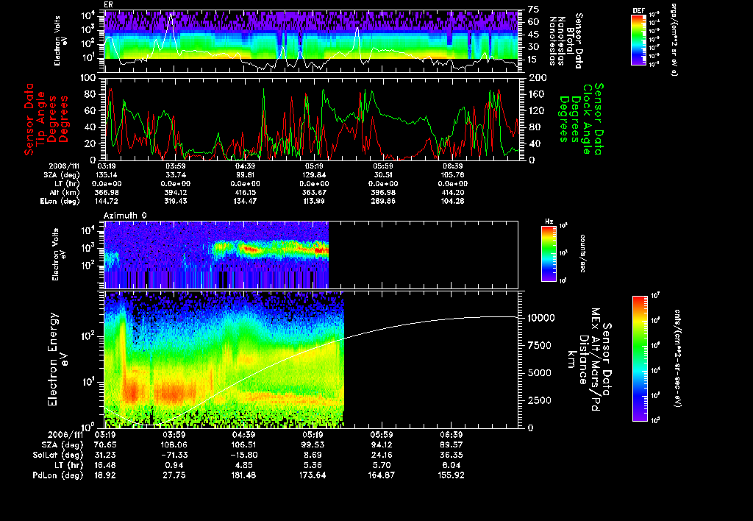The height and width of the screenshot is (521, 753).
Task: Click the 03:19 tick under the angle plot
Action: [x=107, y=166]
